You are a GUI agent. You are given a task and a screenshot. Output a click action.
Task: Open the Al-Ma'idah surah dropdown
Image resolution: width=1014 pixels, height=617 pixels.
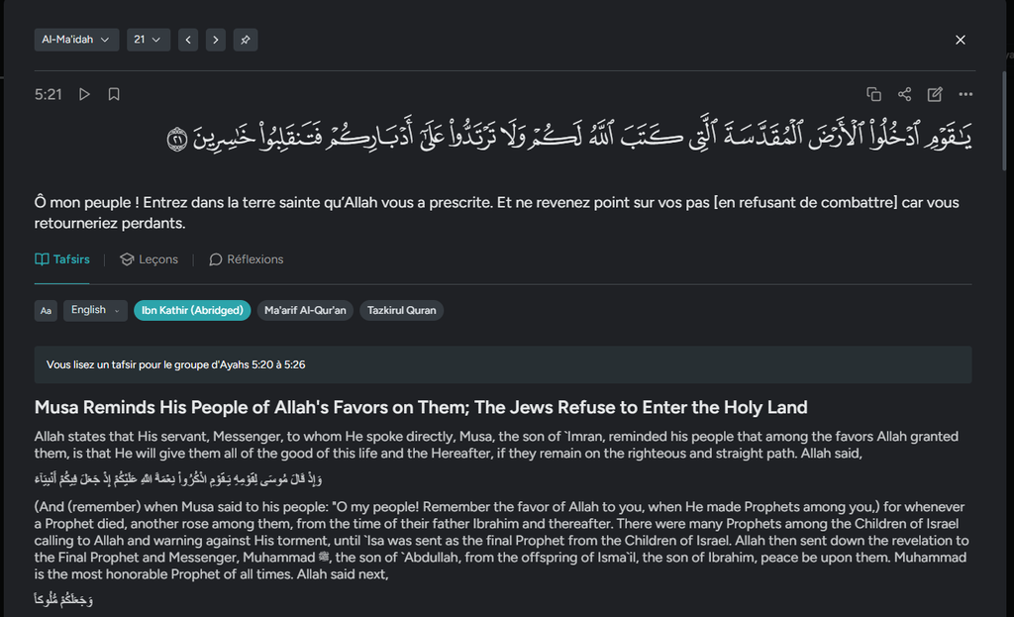76,40
